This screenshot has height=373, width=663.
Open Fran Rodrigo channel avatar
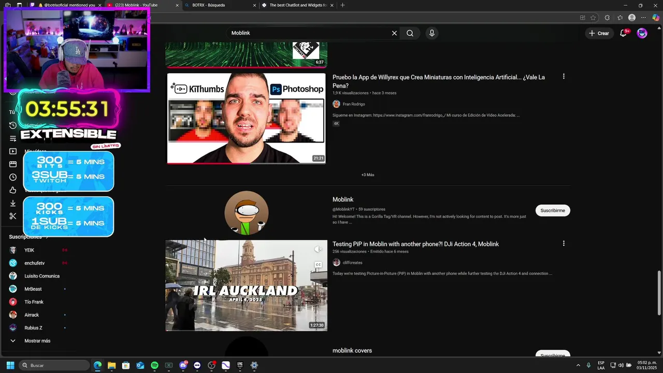336,104
